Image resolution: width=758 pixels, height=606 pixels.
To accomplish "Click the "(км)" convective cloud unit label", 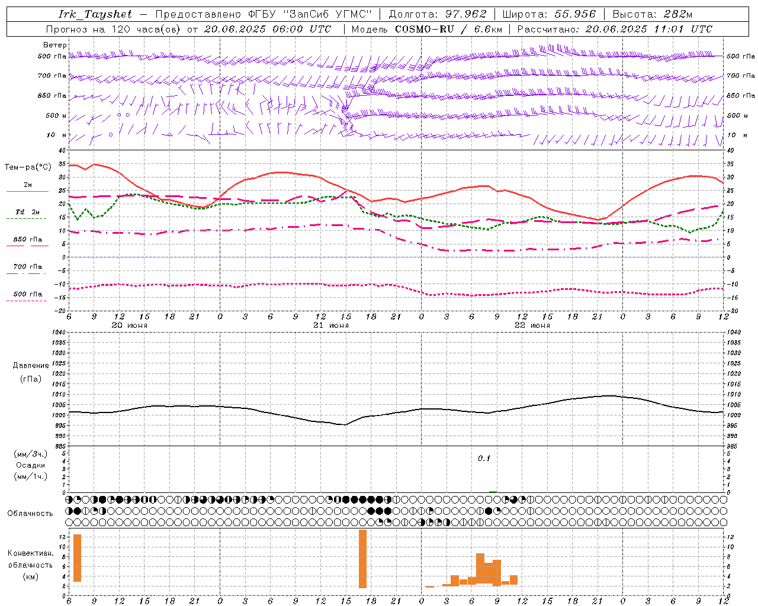I will point(31,576).
